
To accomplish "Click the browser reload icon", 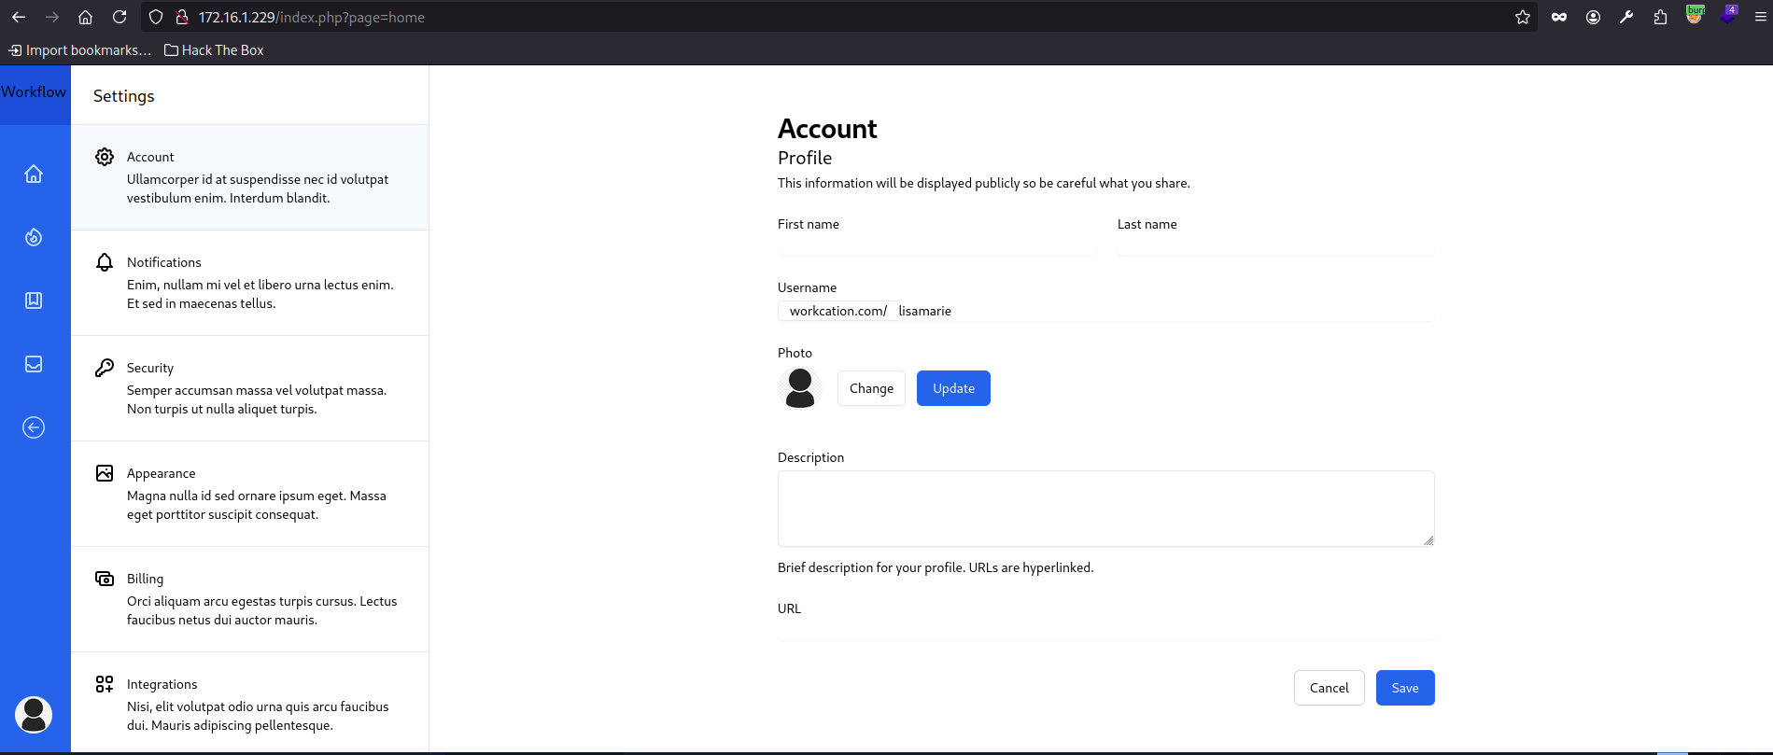I will tap(120, 17).
